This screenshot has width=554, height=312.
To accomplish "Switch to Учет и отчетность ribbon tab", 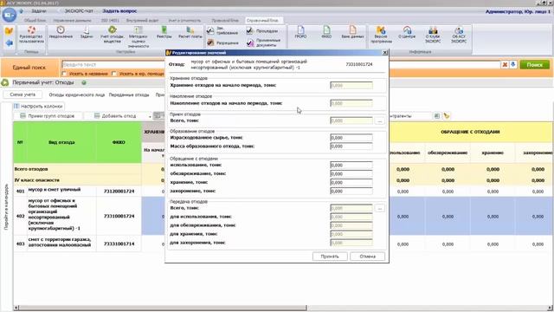I will tap(184, 21).
